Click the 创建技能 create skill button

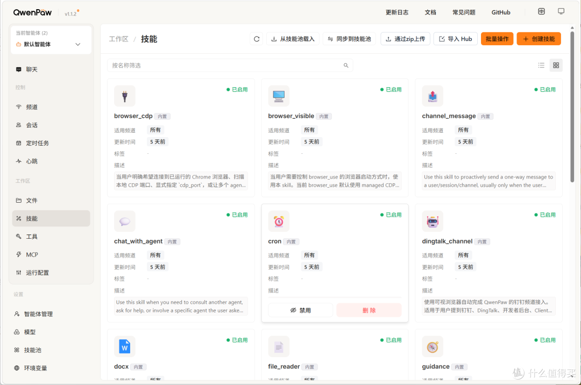[539, 39]
